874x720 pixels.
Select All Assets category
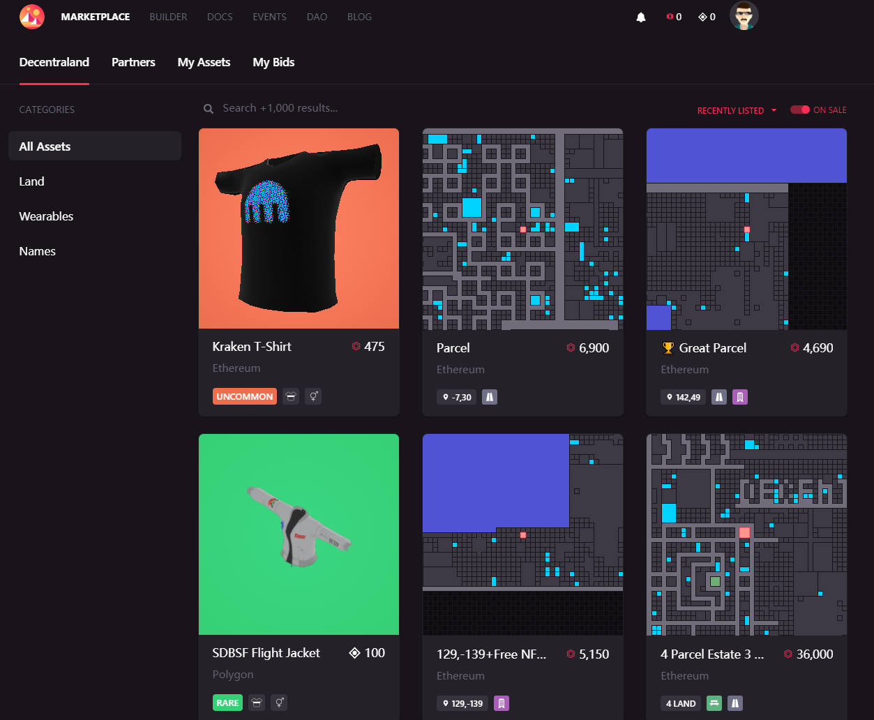[95, 147]
